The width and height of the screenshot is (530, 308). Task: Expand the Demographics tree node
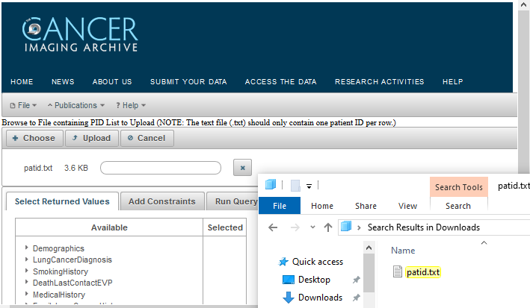(26, 248)
